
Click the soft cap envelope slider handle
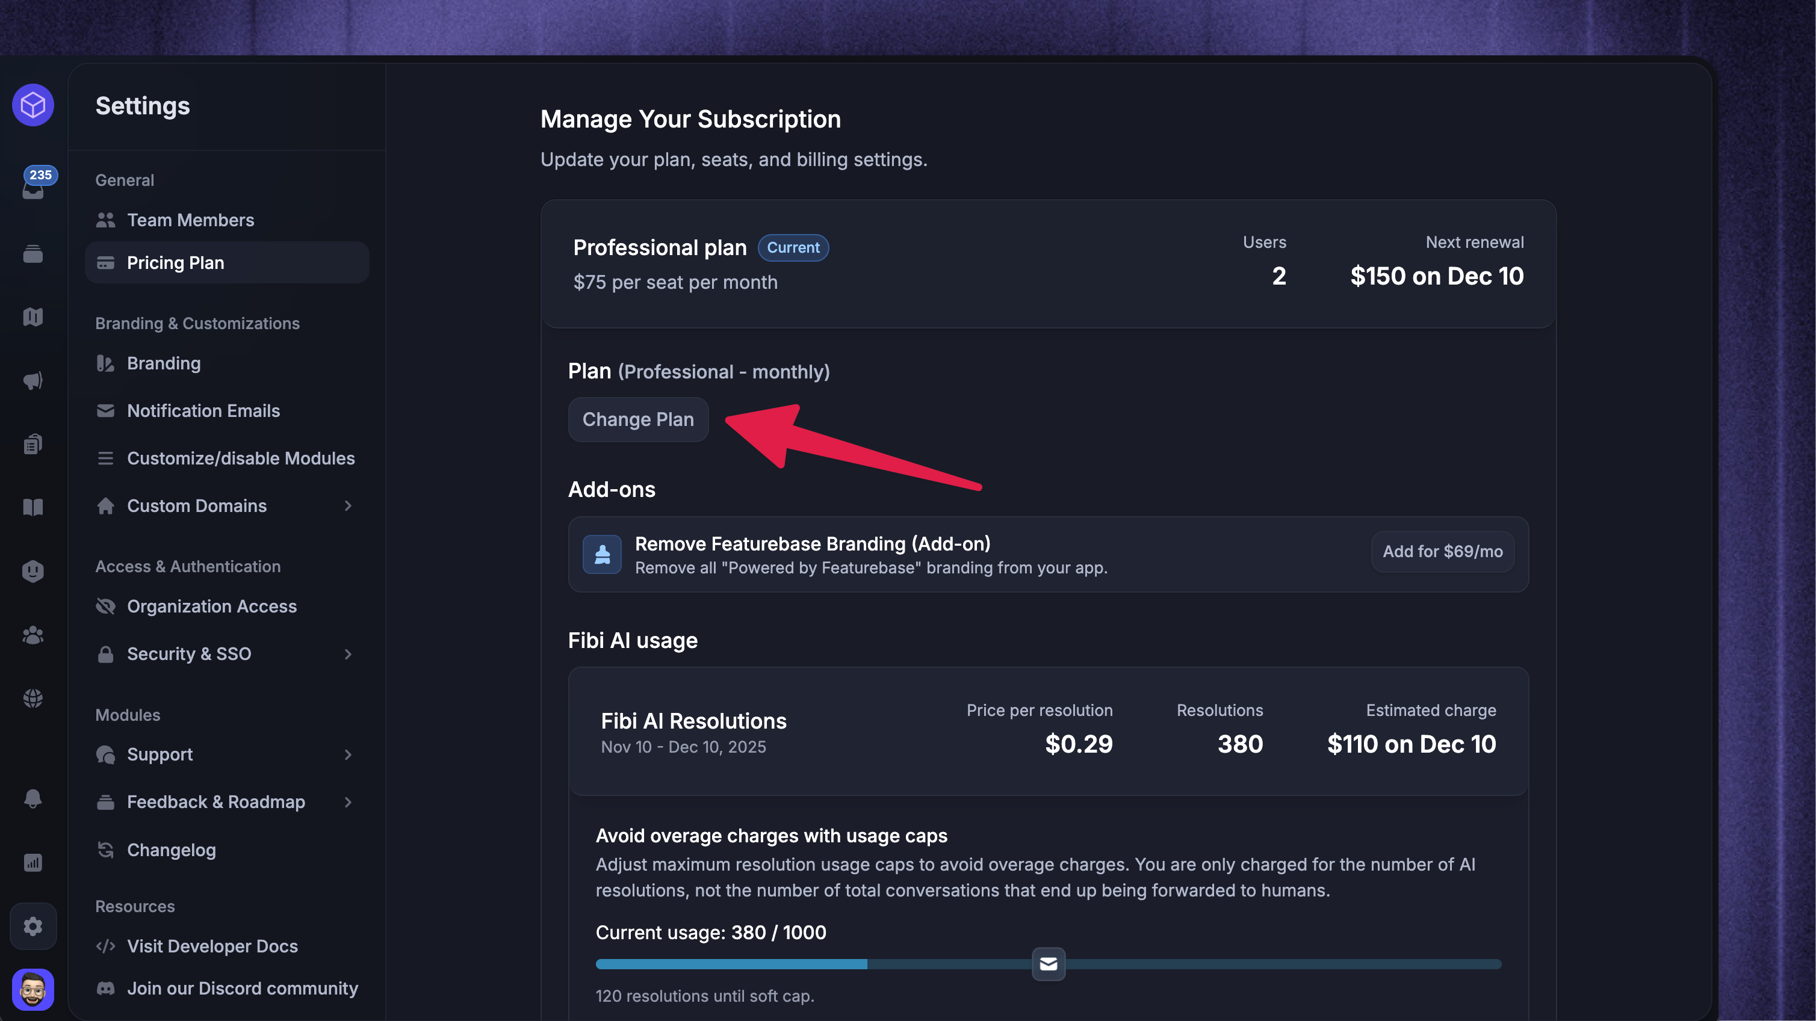pos(1049,964)
